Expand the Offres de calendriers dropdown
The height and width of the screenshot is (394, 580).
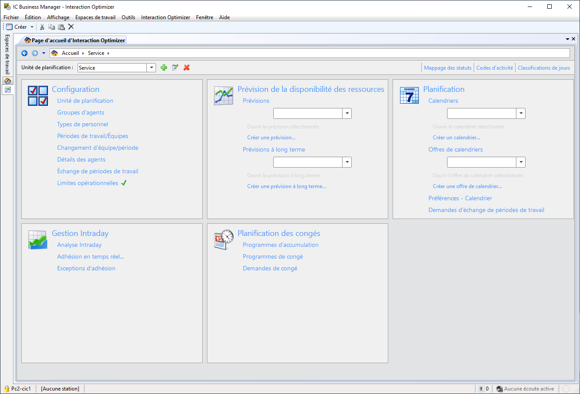pos(521,162)
